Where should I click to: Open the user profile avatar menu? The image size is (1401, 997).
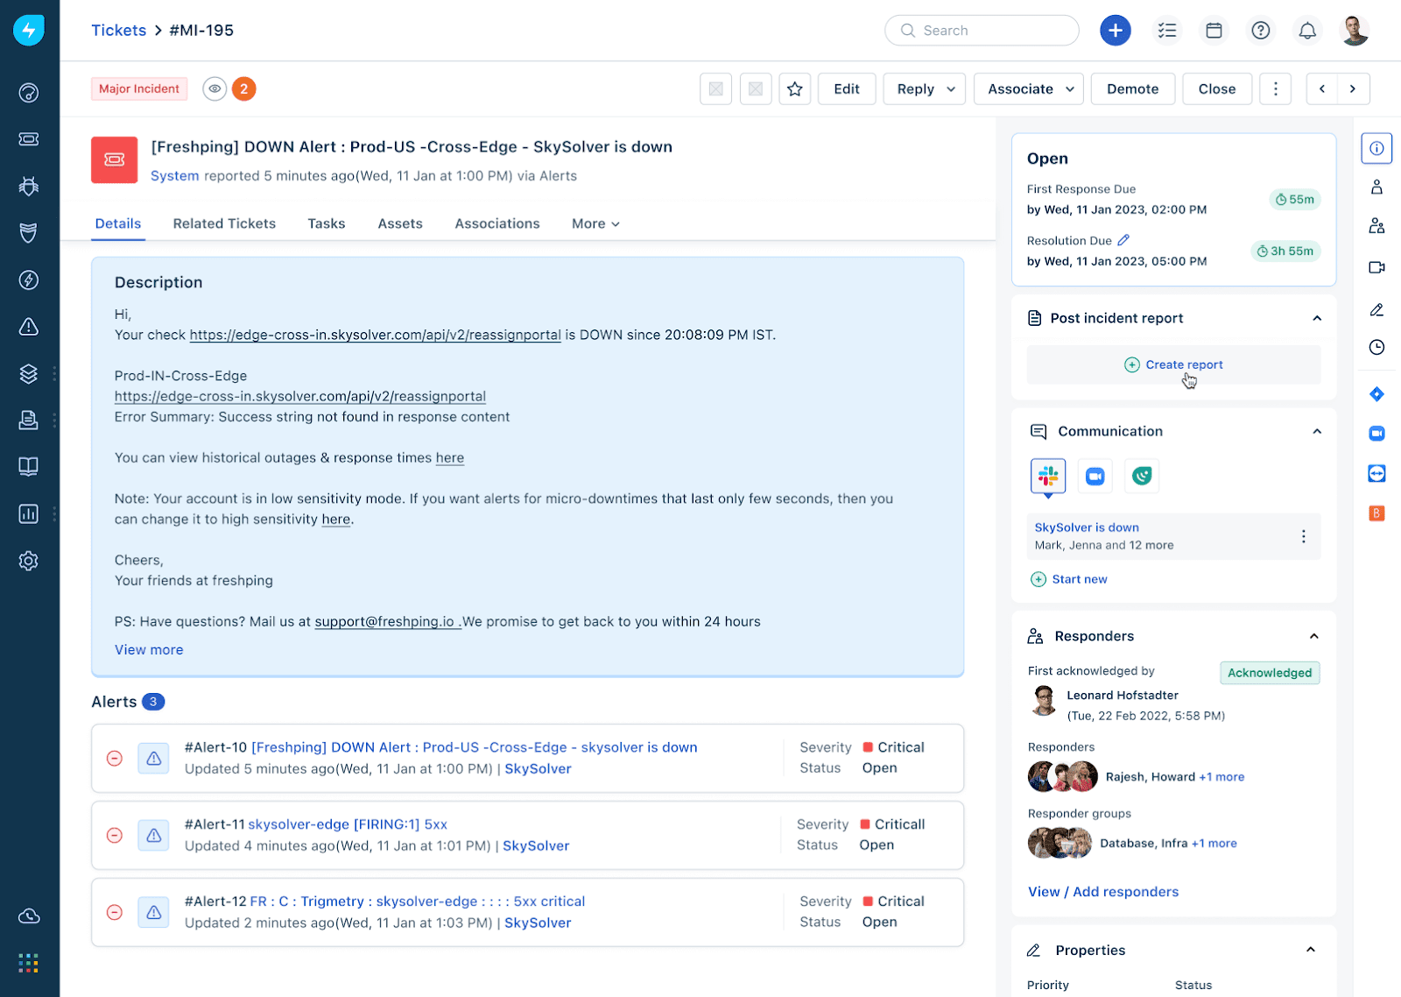point(1355,31)
